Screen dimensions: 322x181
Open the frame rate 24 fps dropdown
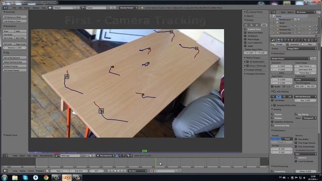pyautogui.click(x=305, y=79)
